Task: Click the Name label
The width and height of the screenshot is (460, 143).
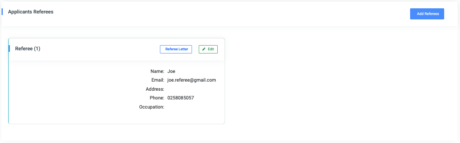Action: coord(157,71)
